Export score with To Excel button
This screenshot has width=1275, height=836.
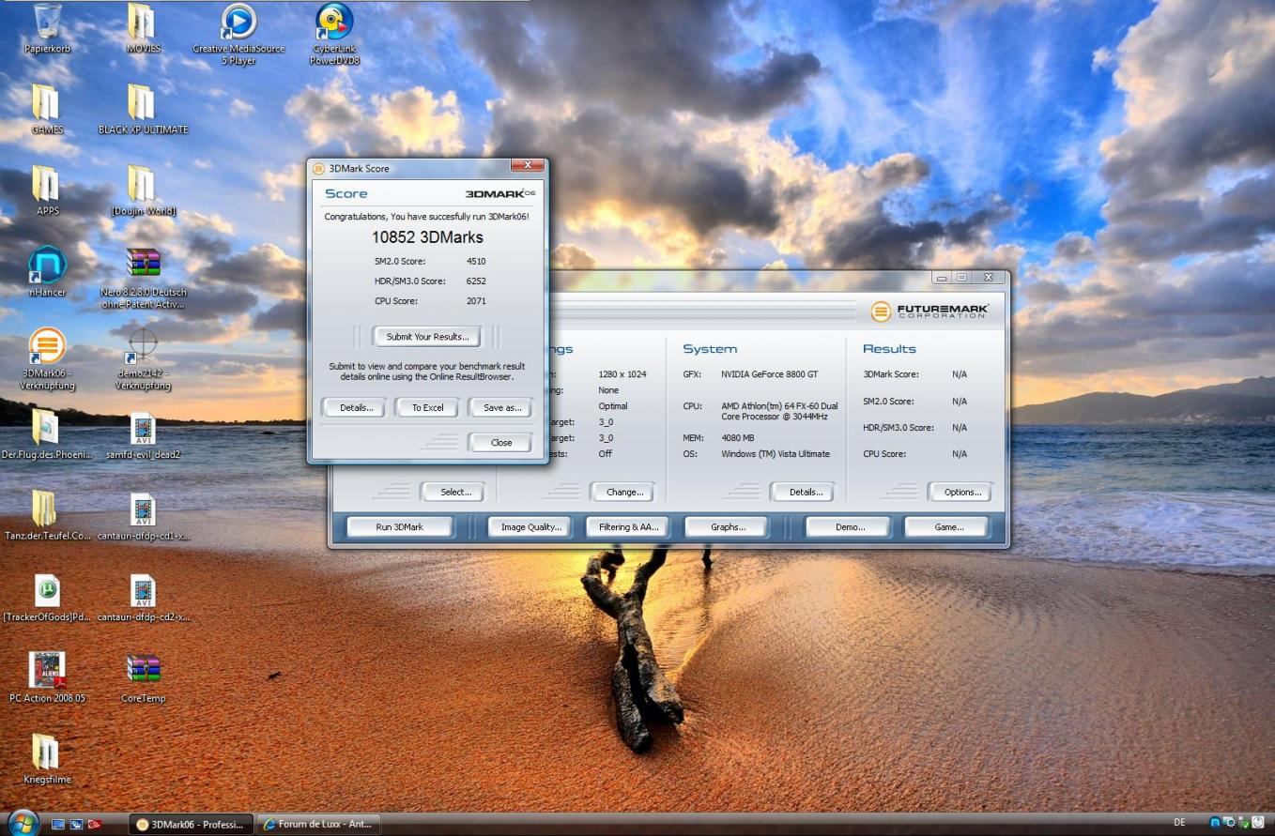(x=427, y=408)
